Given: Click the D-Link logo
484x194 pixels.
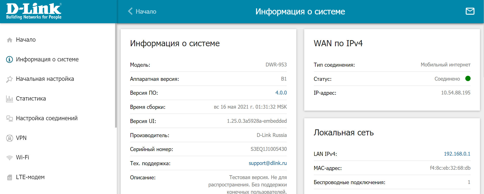Looking at the screenshot, I should (x=34, y=11).
